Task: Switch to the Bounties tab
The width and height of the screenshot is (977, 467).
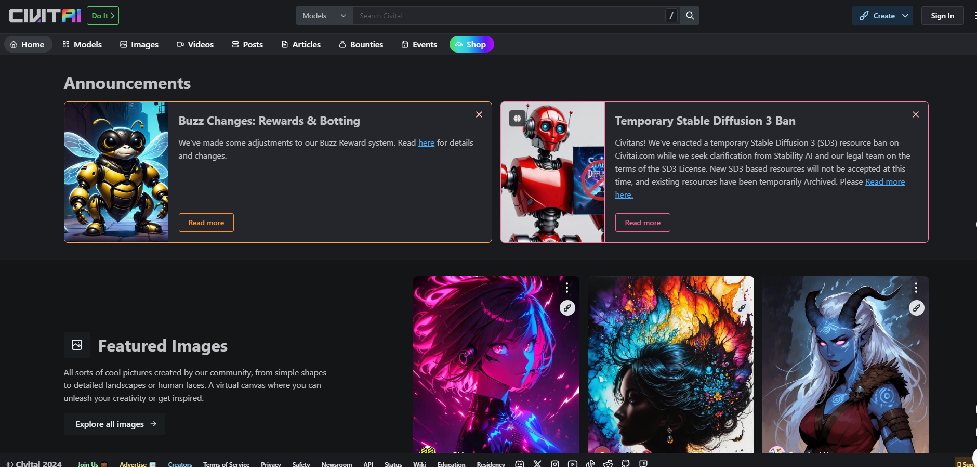Action: (361, 44)
